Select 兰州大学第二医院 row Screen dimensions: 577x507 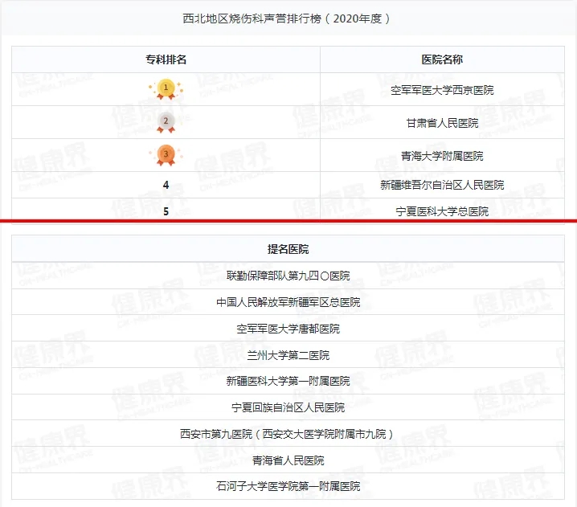(x=288, y=355)
